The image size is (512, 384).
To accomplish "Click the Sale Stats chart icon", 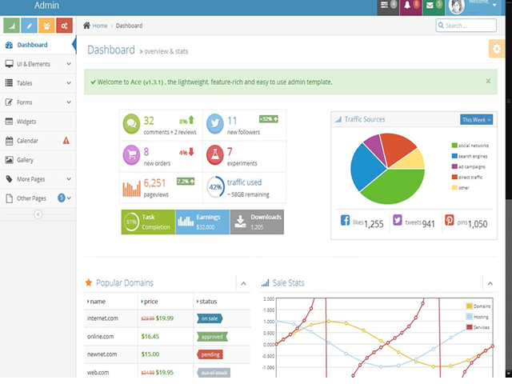I will click(x=265, y=283).
